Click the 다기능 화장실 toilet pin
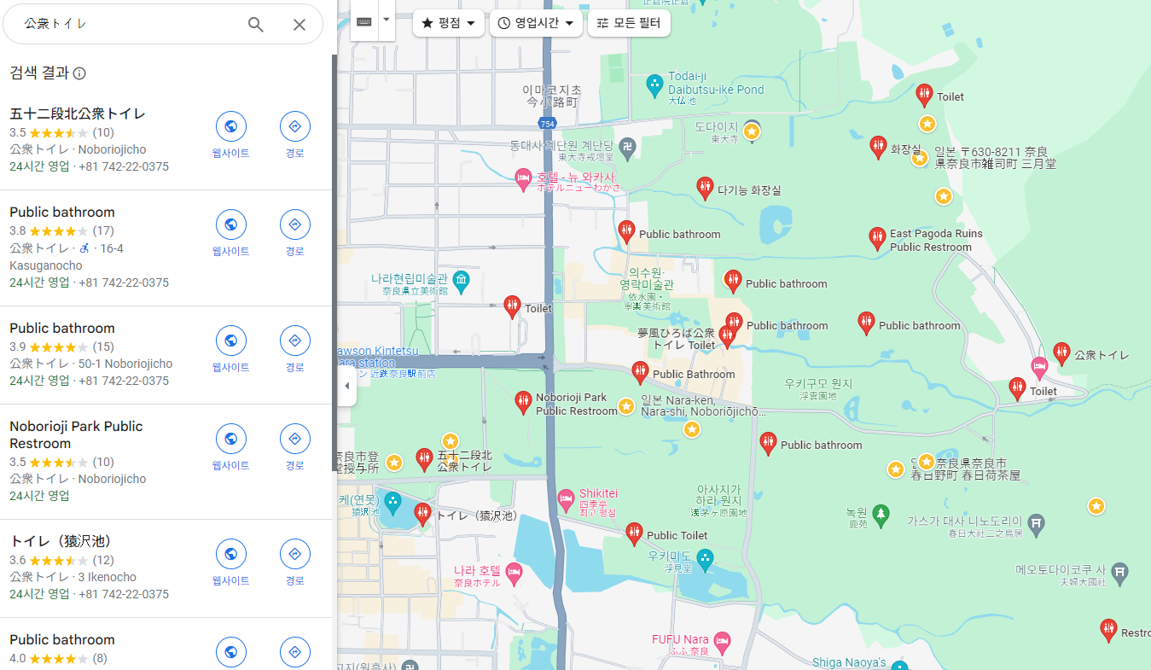The image size is (1151, 670). [x=704, y=188]
